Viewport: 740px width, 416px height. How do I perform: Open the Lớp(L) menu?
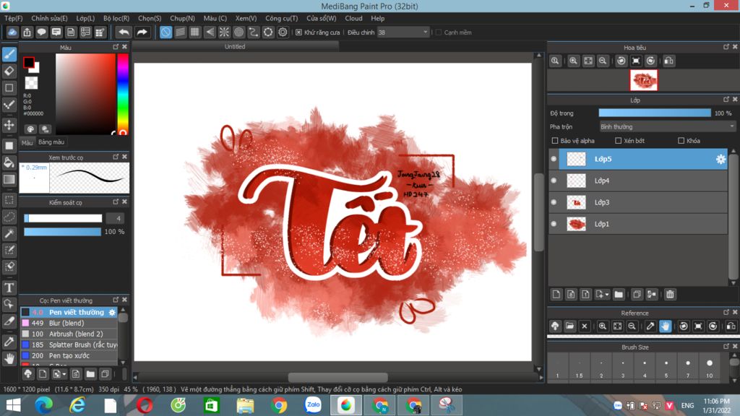pyautogui.click(x=85, y=18)
